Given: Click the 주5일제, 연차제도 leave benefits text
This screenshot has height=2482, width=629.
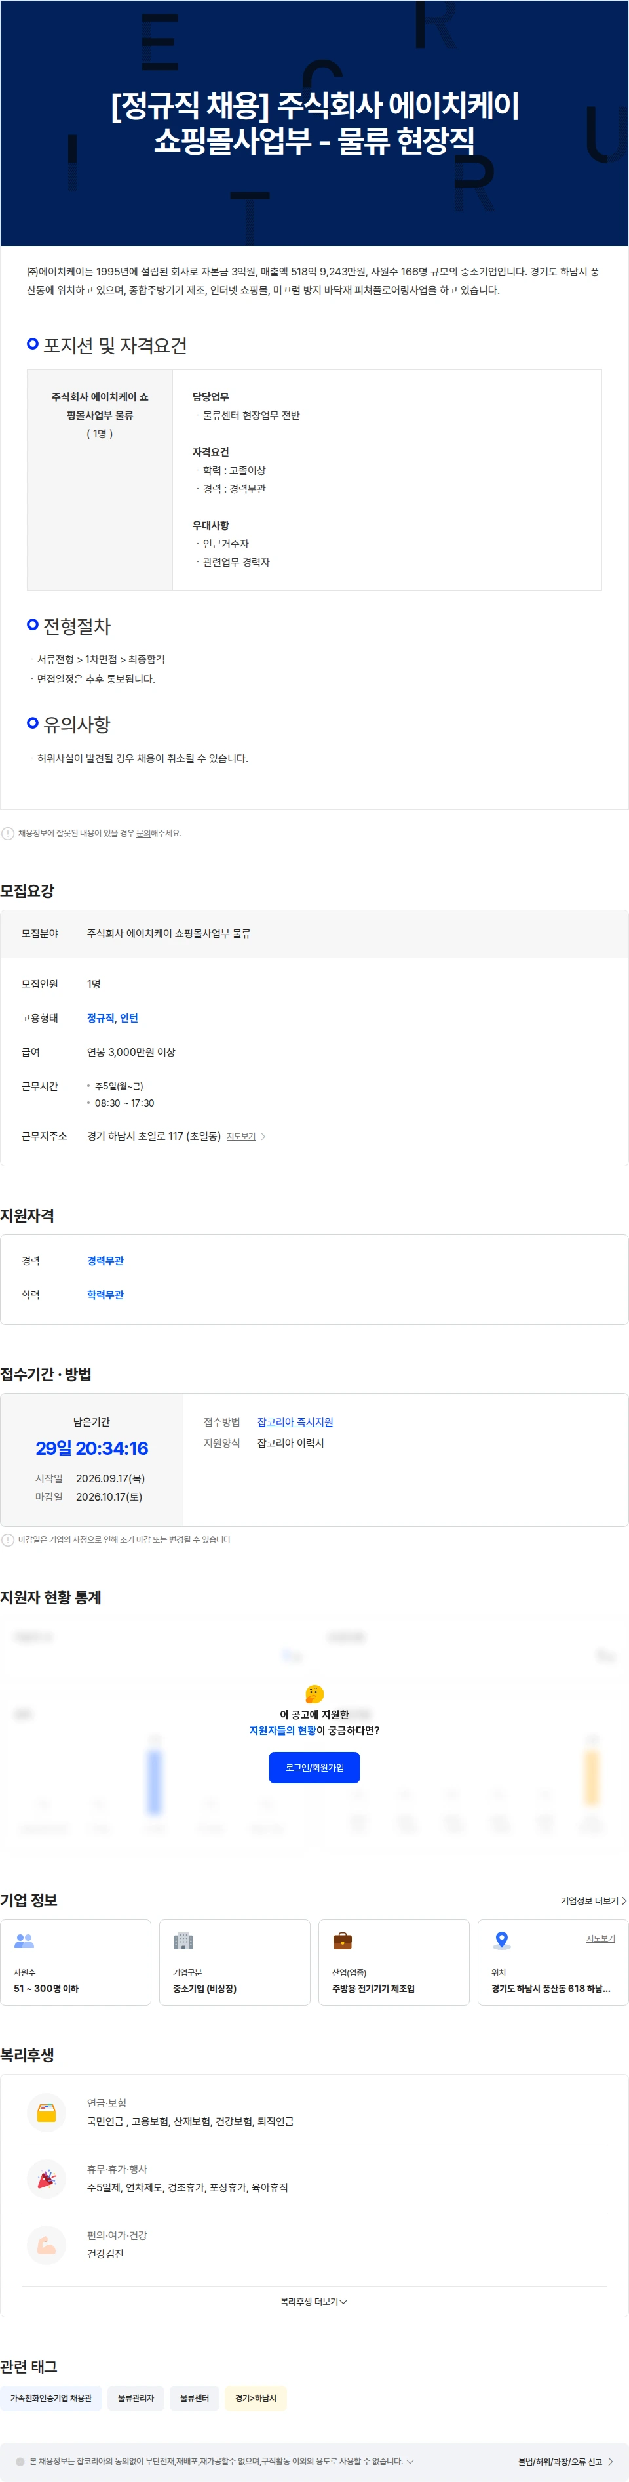Looking at the screenshot, I should (187, 2188).
